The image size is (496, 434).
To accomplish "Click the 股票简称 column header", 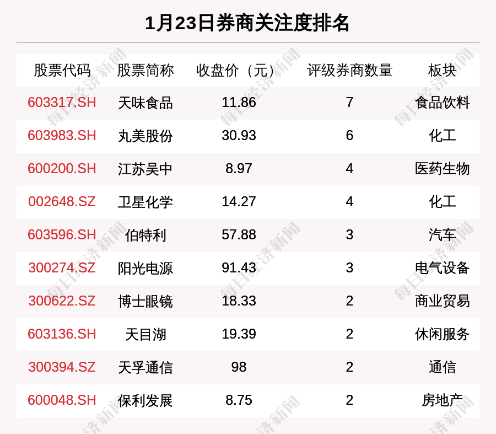I will pyautogui.click(x=145, y=70).
